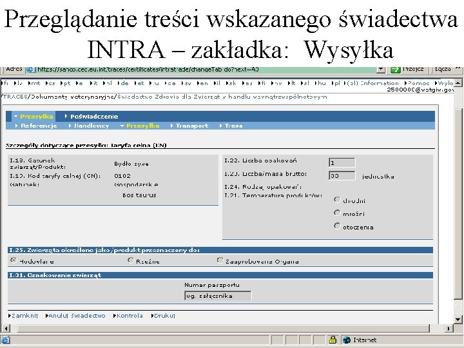Viewport: 464px width, 348px height.
Task: Switch language to de
Action: 124,83
